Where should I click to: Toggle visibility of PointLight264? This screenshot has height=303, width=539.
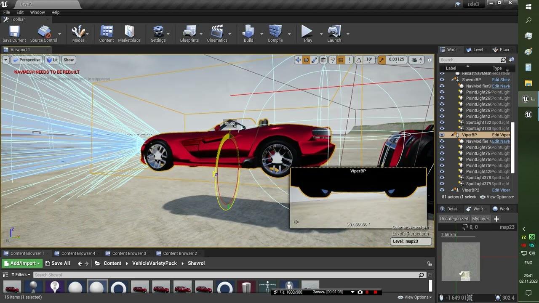click(442, 92)
